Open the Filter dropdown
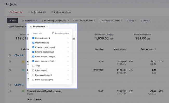This screenshot has width=169, height=103. click(x=132, y=21)
